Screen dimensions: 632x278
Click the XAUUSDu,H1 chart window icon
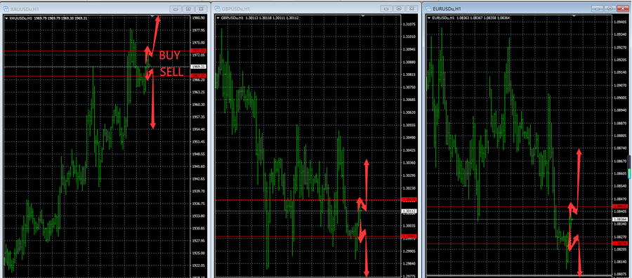6,8
